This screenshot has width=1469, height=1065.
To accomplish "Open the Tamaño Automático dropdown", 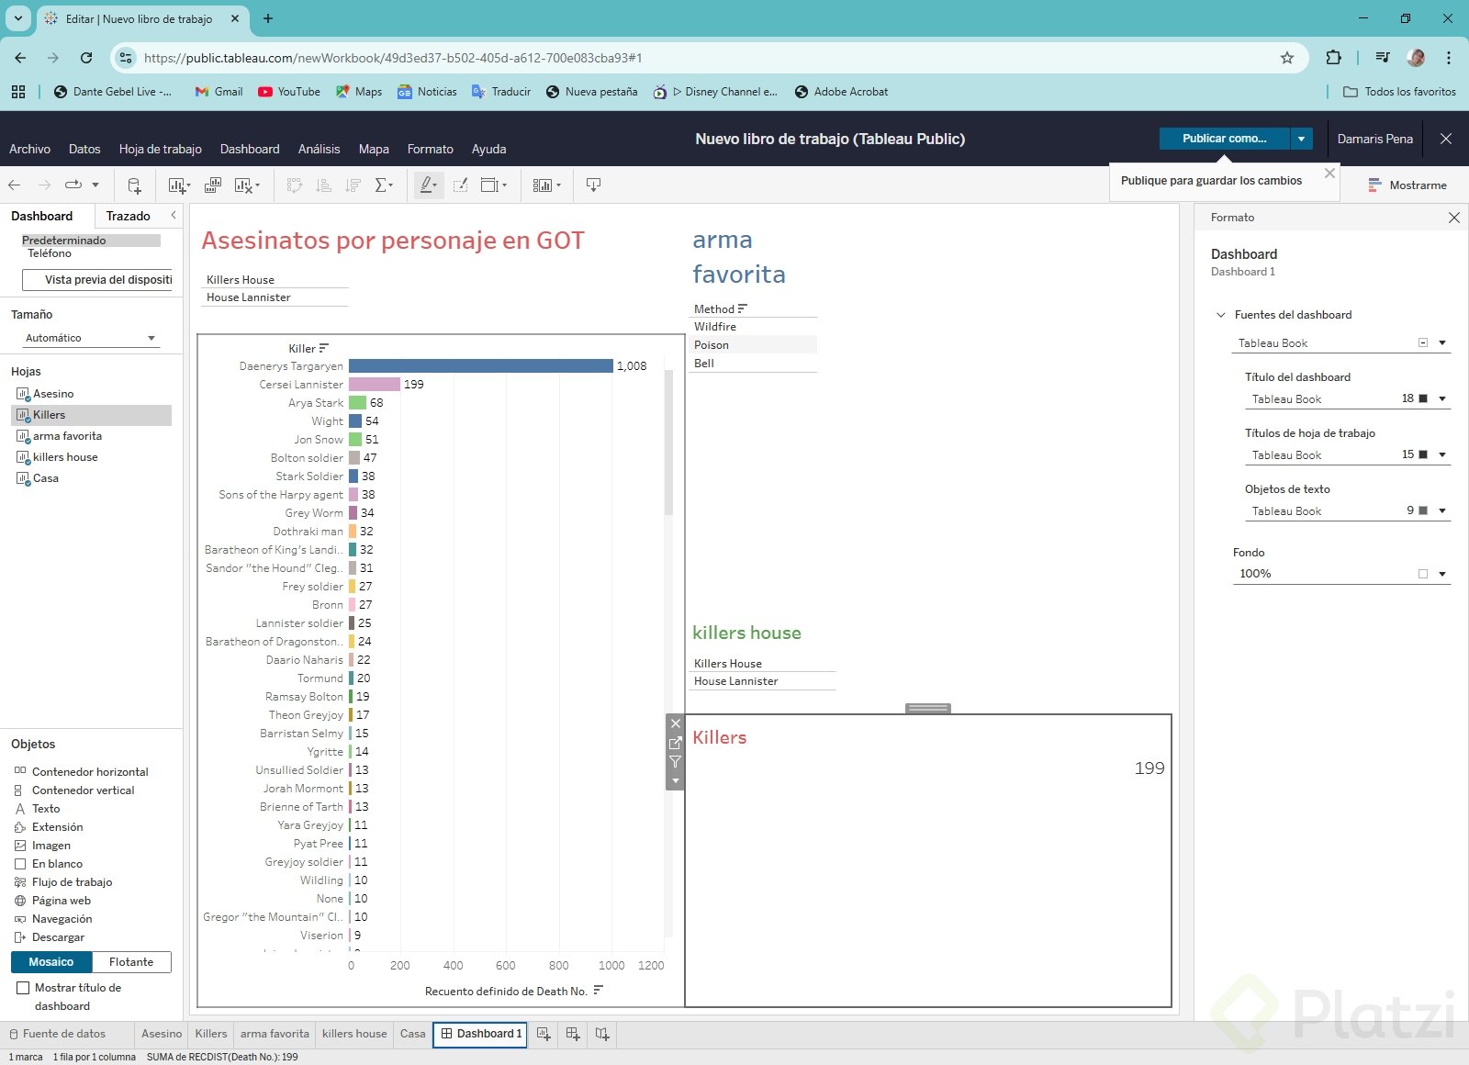I will (90, 338).
